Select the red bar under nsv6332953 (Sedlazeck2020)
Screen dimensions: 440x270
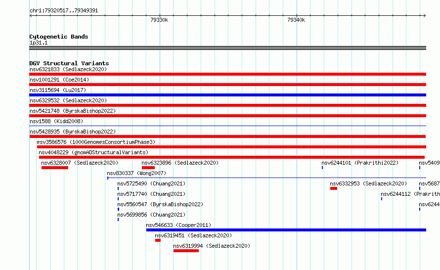(x=334, y=188)
